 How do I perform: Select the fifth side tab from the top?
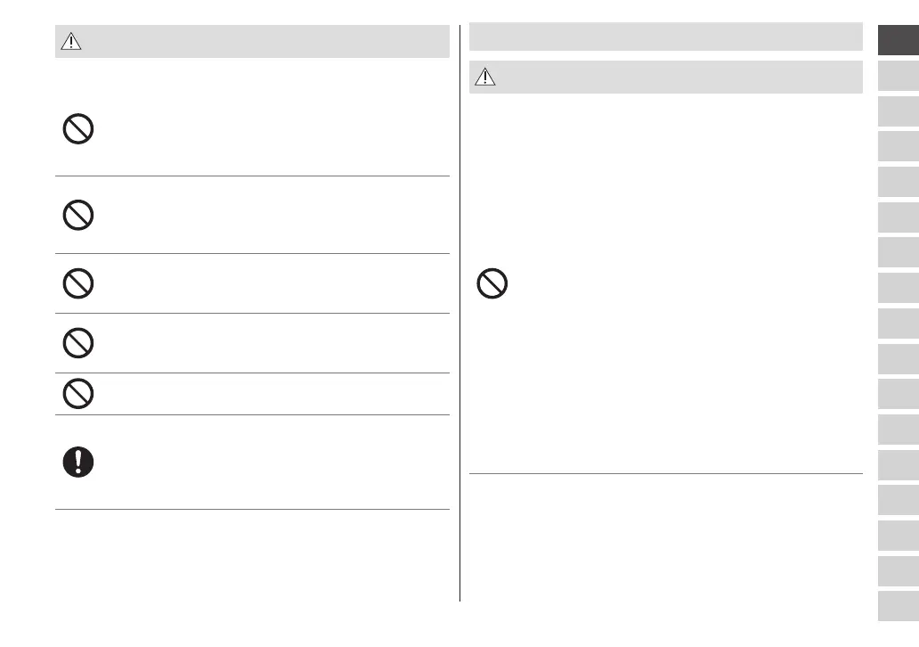point(898,182)
